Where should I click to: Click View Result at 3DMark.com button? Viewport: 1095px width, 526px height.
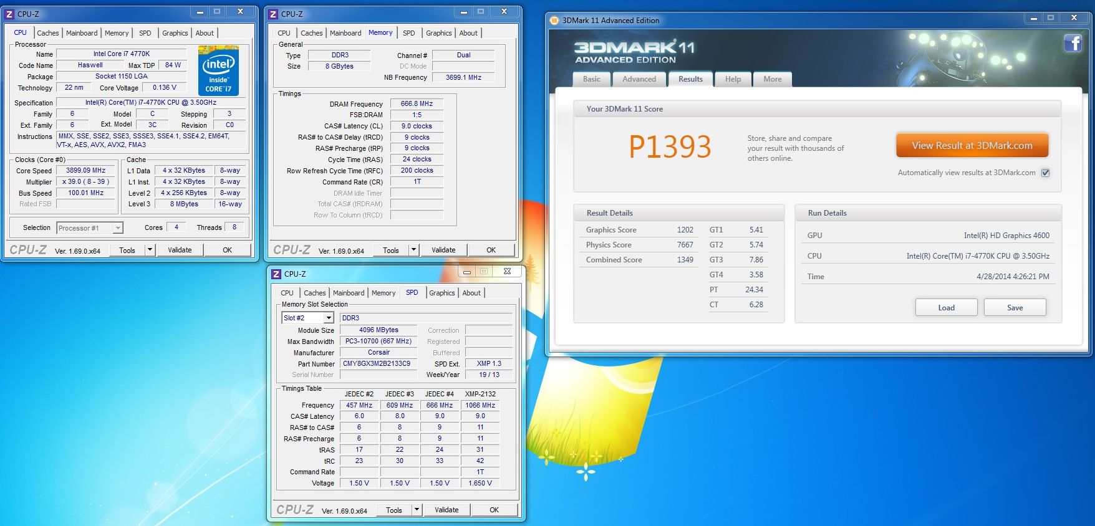click(972, 146)
